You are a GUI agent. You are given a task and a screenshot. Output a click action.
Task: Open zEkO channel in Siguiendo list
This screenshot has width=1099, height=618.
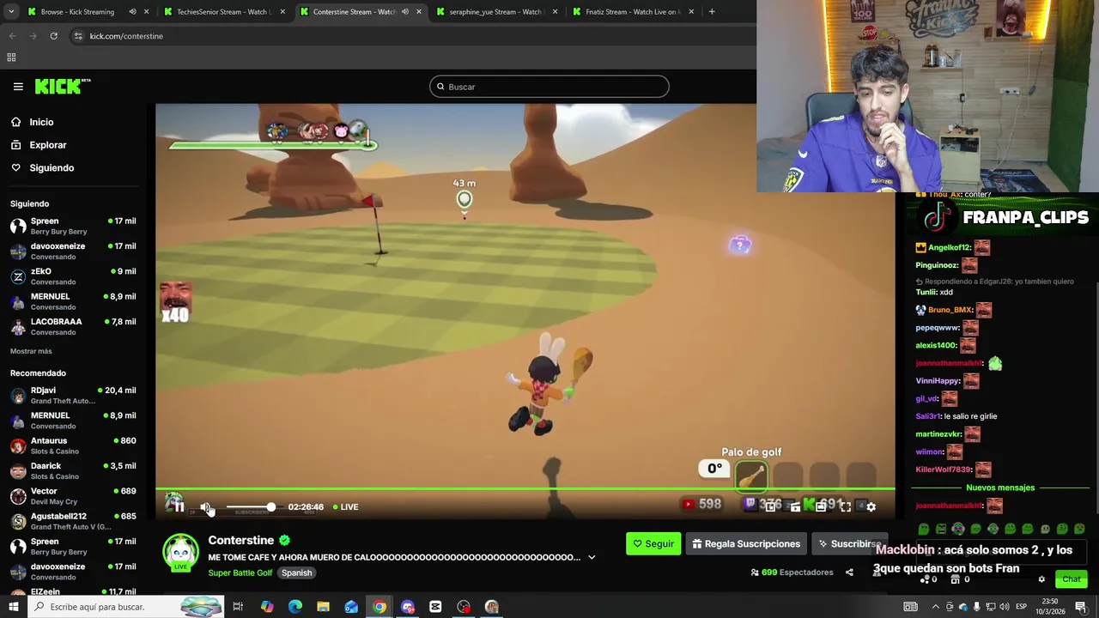pos(73,276)
